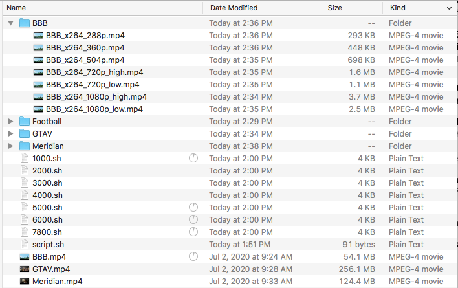
Task: Click BBB_x264_1080p_low.mp4 movie icon
Action: tap(38, 109)
